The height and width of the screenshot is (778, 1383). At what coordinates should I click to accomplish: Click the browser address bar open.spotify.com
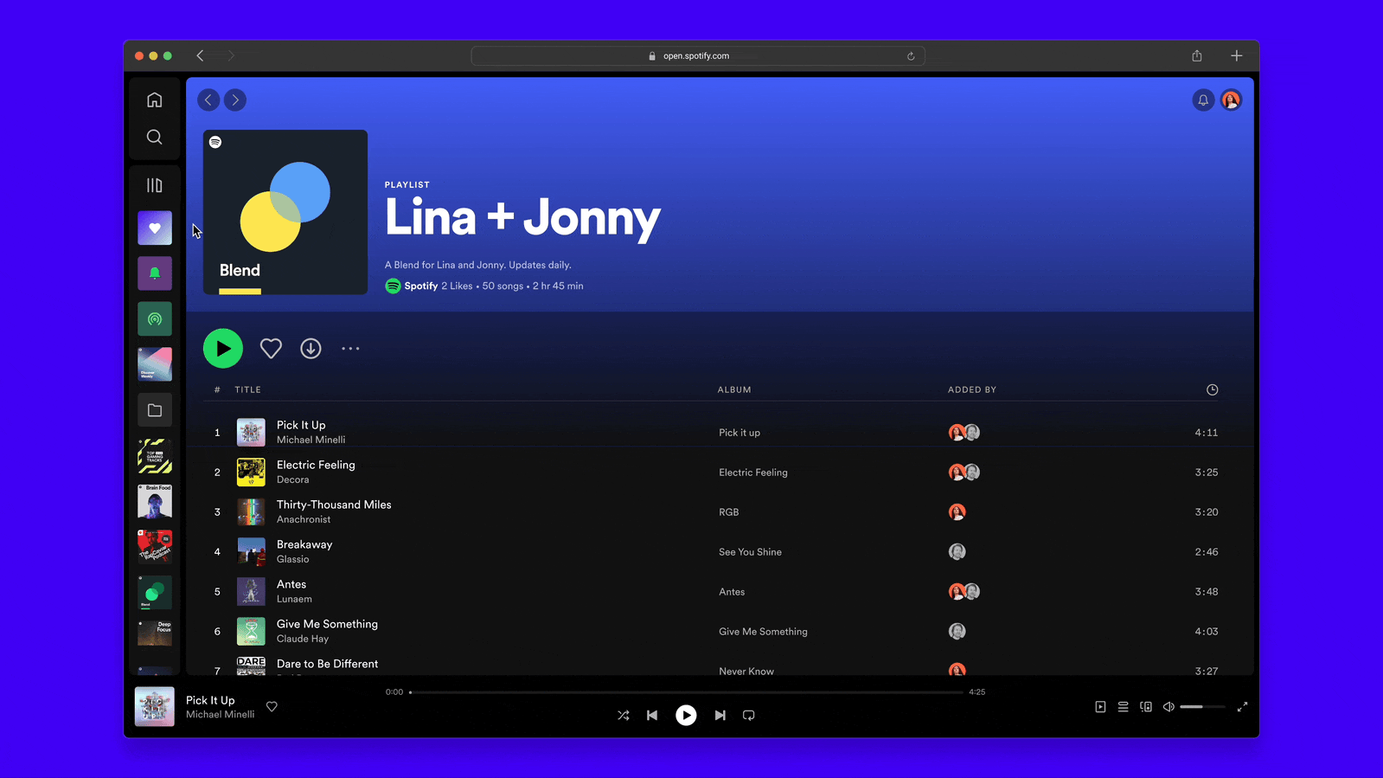[x=697, y=55]
